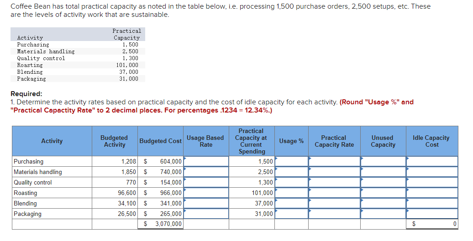
Task: Focus Practical Capacity Rate cell for Purchasing
Action: click(x=334, y=161)
